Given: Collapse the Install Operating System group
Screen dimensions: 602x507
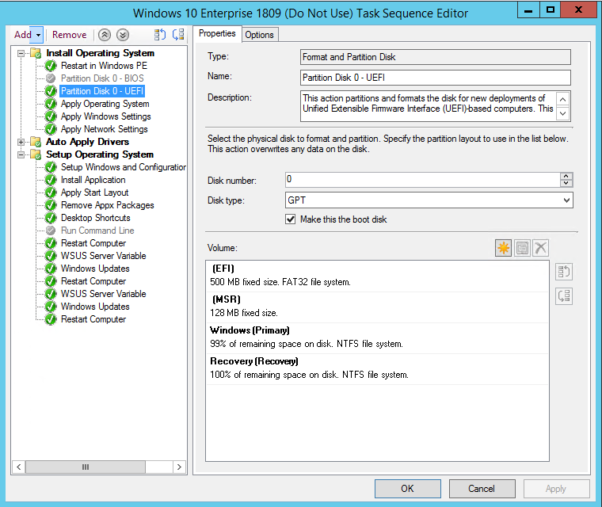Looking at the screenshot, I should point(21,53).
